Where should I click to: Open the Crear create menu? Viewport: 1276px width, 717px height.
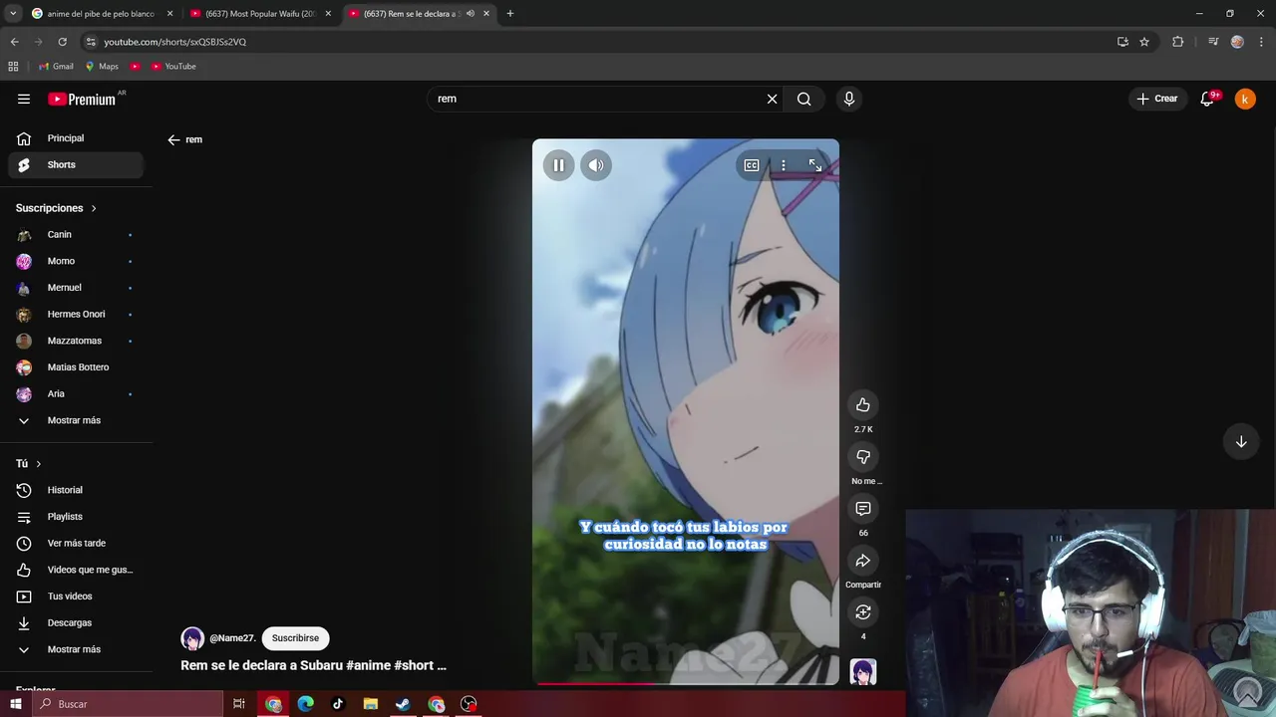pos(1157,99)
